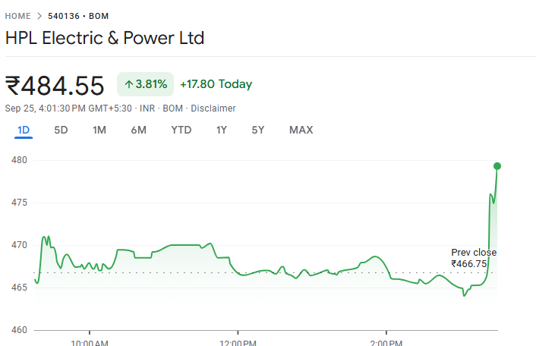
Task: Click the 470 y-axis label
Action: tap(19, 245)
